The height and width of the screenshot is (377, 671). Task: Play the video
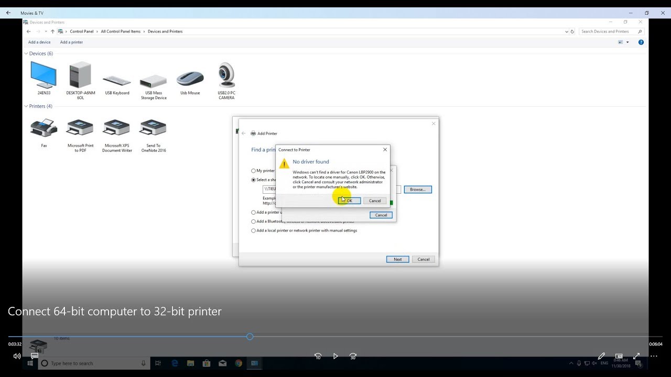335,356
